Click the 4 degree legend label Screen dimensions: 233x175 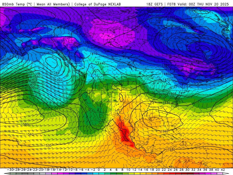pyautogui.click(x=111, y=170)
